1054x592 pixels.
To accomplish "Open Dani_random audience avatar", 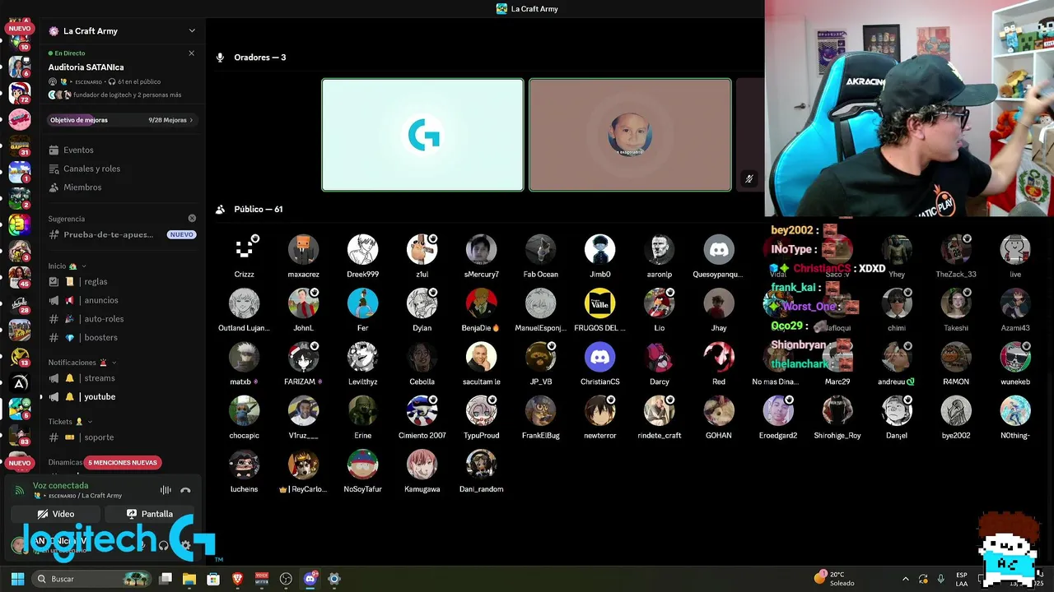I will pyautogui.click(x=481, y=465).
